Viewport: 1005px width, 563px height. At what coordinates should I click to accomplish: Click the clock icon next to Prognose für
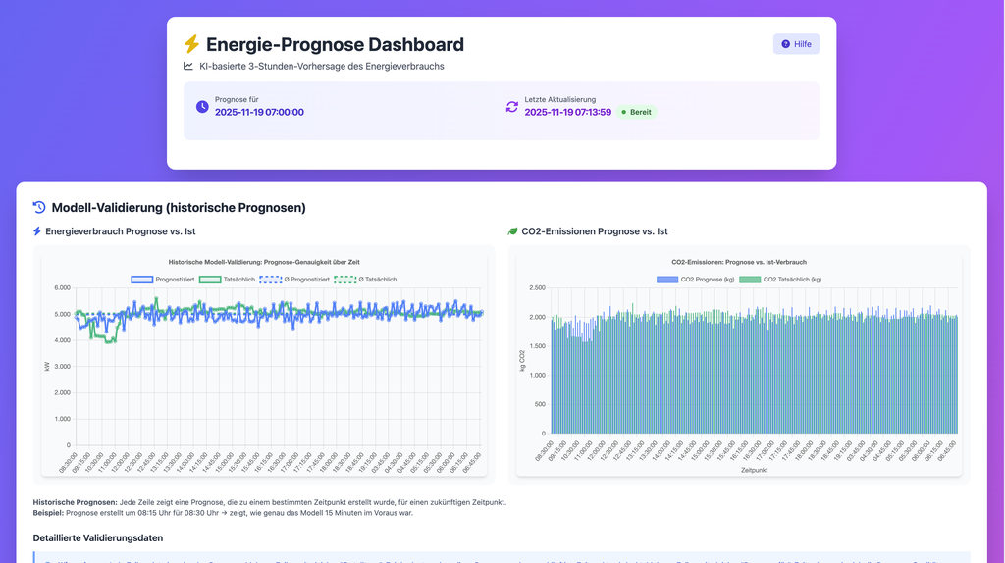point(202,106)
